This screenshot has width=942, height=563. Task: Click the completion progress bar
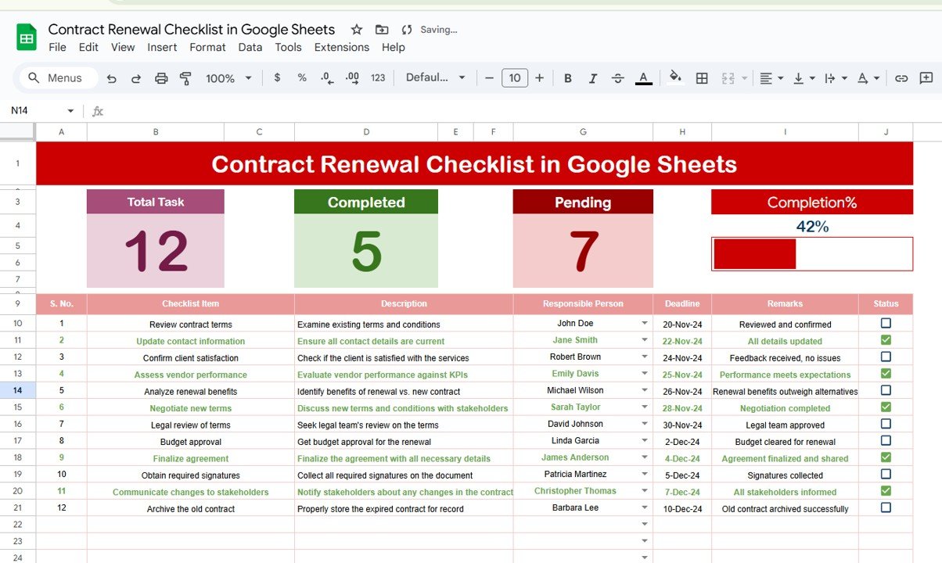click(812, 254)
